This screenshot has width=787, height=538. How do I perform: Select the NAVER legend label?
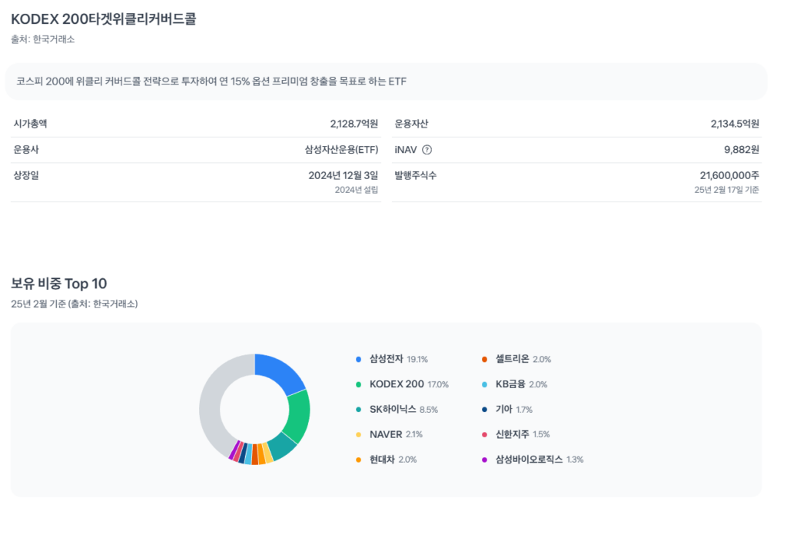(386, 434)
